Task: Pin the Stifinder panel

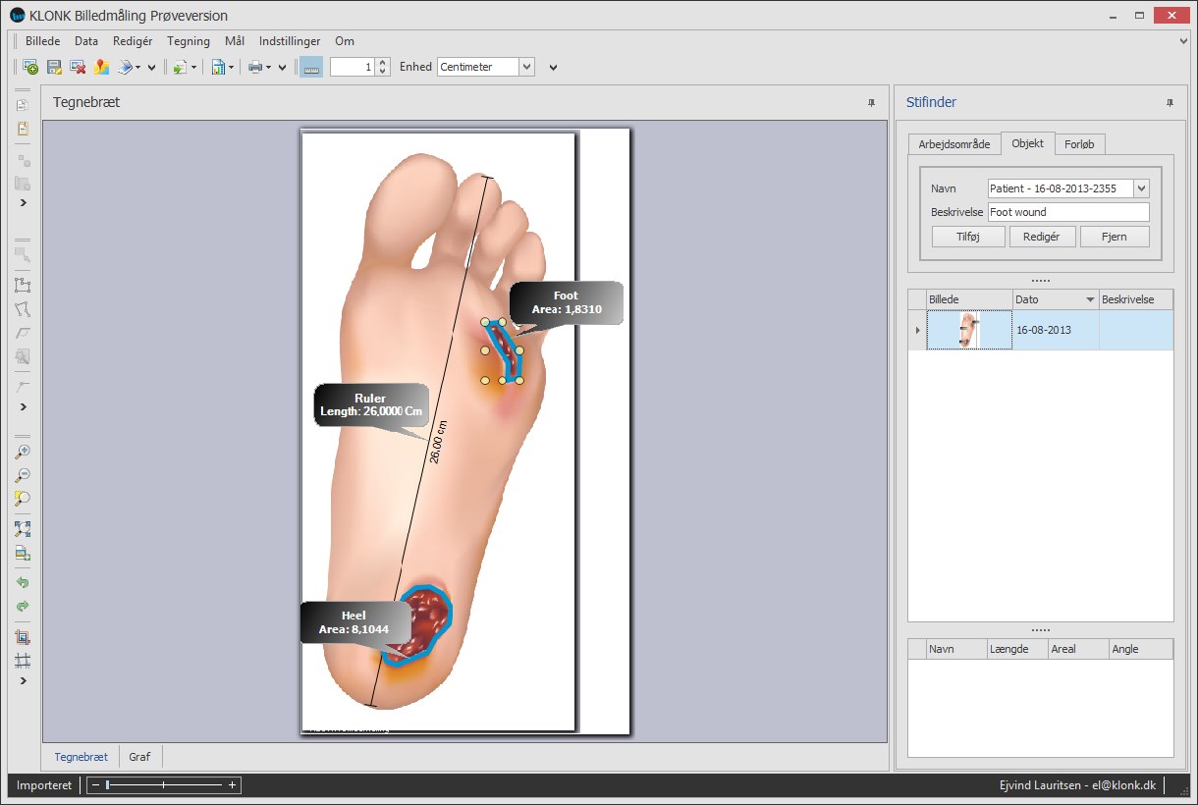Action: coord(1169,102)
